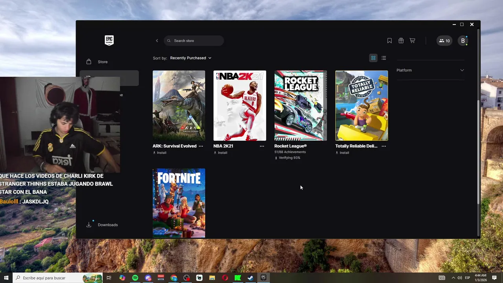This screenshot has height=283, width=503.
Task: Go back using the left chevron arrow
Action: click(x=157, y=40)
